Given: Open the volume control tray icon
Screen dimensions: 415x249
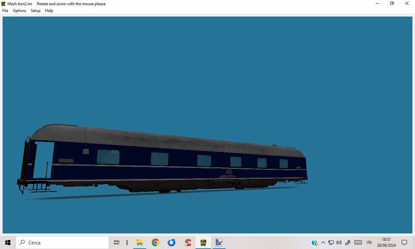Looking at the screenshot, I should click(339, 242).
